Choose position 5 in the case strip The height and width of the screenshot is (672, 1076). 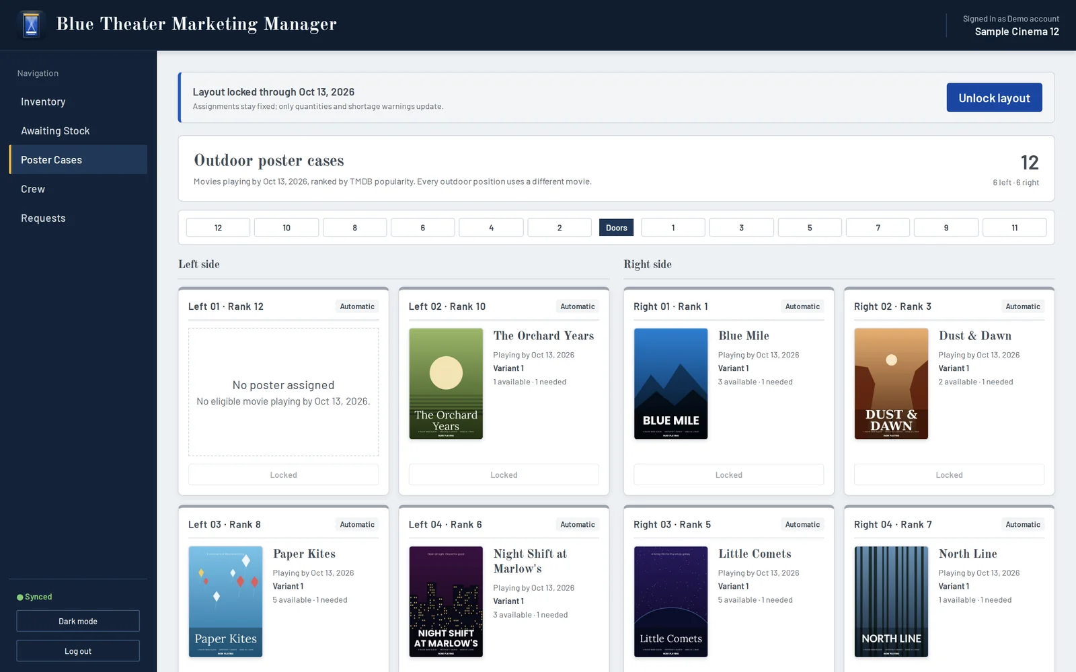click(x=810, y=228)
